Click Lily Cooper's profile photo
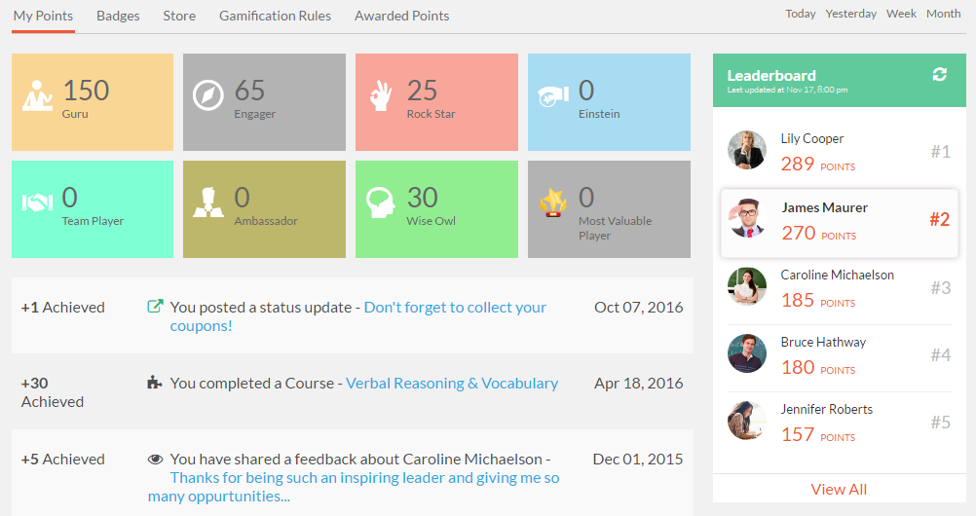976x516 pixels. click(x=747, y=150)
